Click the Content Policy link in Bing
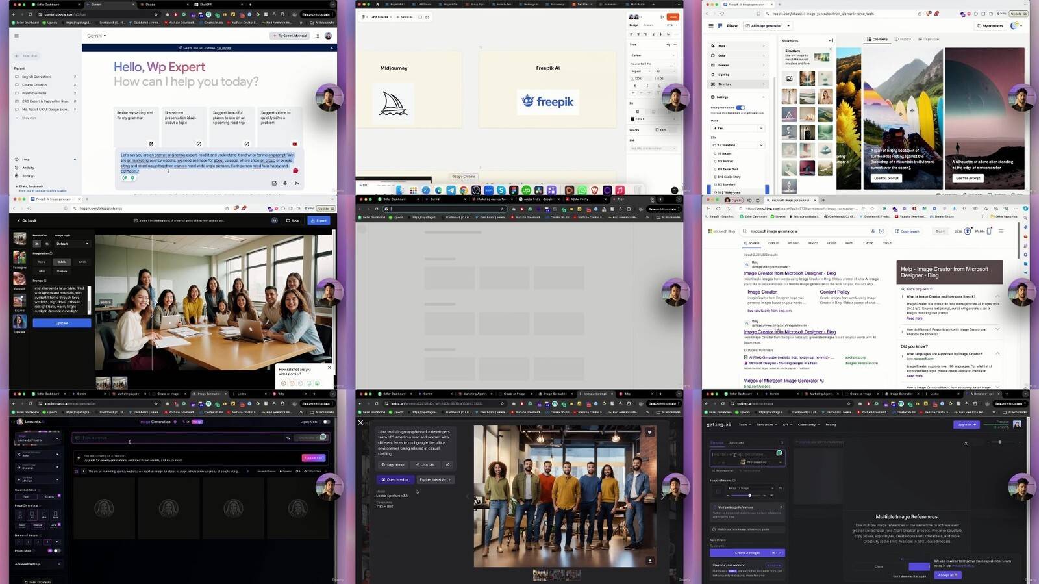The width and height of the screenshot is (1039, 584). pyautogui.click(x=834, y=292)
